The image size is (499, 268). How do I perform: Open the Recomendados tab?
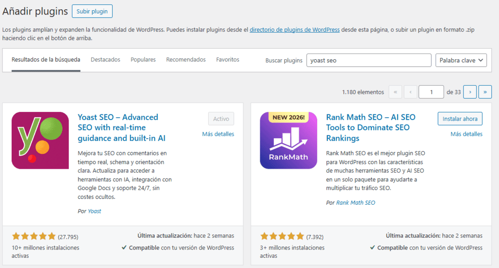[186, 60]
